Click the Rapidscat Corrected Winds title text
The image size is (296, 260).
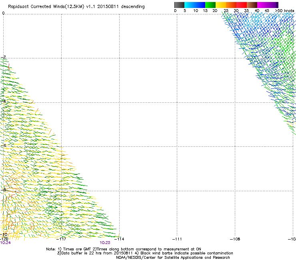click(x=76, y=7)
